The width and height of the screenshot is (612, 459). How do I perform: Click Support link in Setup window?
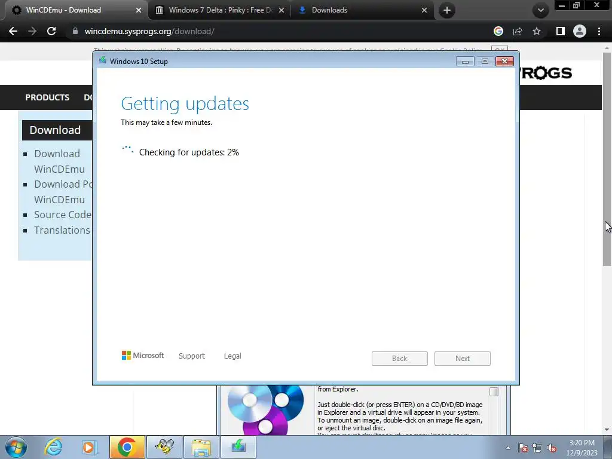tap(192, 356)
